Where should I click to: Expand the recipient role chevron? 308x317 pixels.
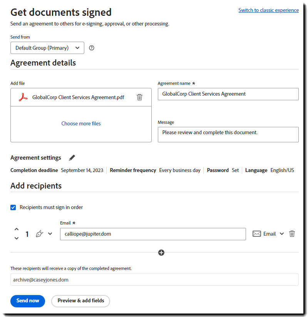tap(50, 234)
